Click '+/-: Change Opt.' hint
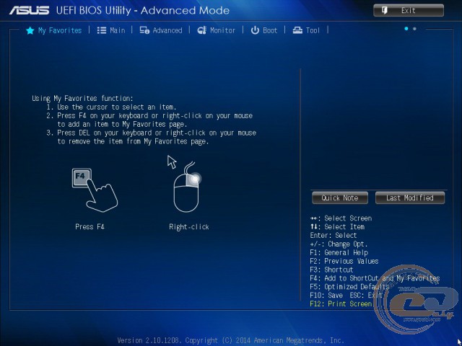462x346 pixels. point(339,244)
